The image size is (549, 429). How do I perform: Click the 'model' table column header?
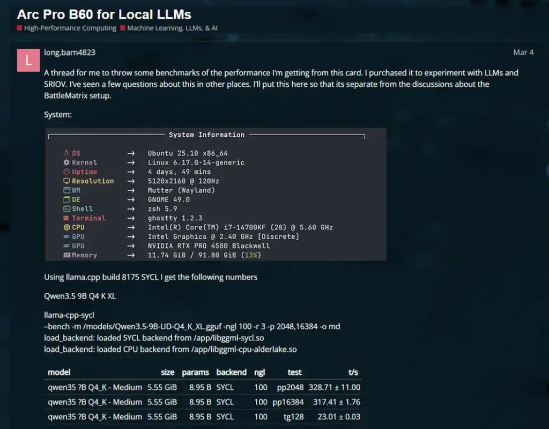pyautogui.click(x=59, y=372)
